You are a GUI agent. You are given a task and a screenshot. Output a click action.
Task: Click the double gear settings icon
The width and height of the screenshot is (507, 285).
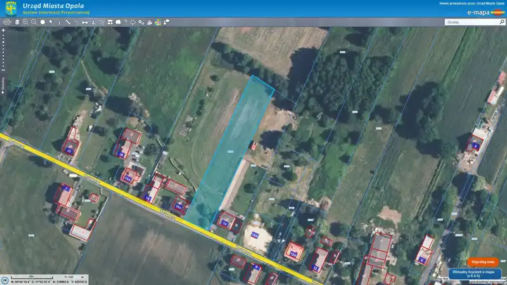pos(141,22)
